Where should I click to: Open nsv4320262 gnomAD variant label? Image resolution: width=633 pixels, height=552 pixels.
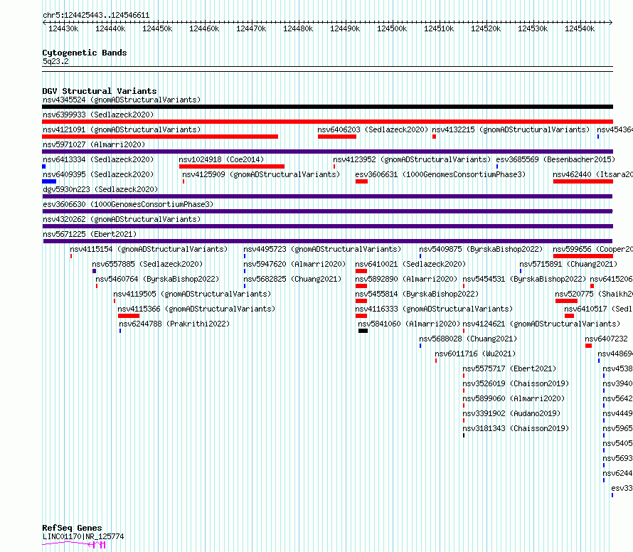(x=122, y=219)
